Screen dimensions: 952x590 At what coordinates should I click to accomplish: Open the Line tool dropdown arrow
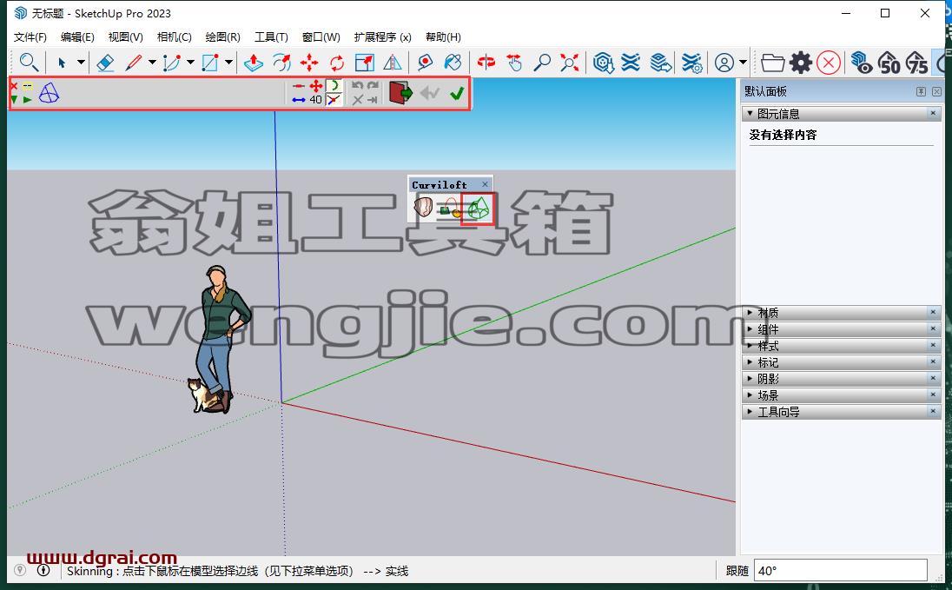tap(152, 62)
